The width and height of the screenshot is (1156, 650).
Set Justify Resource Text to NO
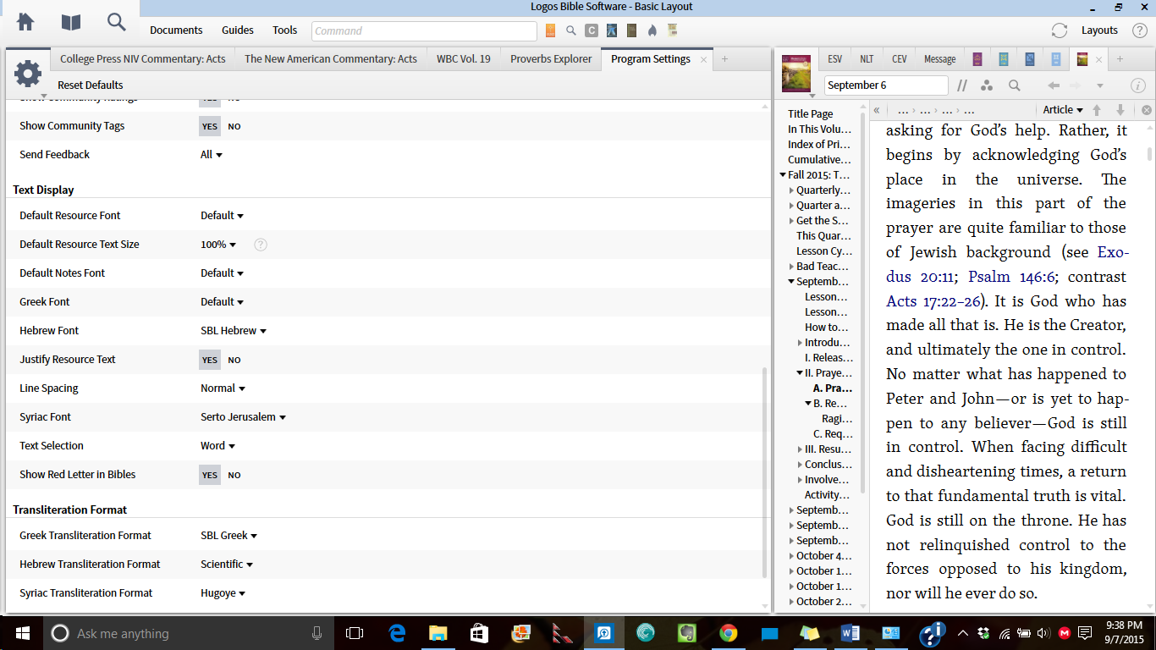(x=234, y=360)
